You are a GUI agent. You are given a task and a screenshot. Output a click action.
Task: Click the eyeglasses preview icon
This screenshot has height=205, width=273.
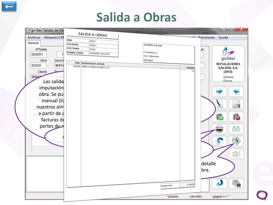tap(236, 129)
